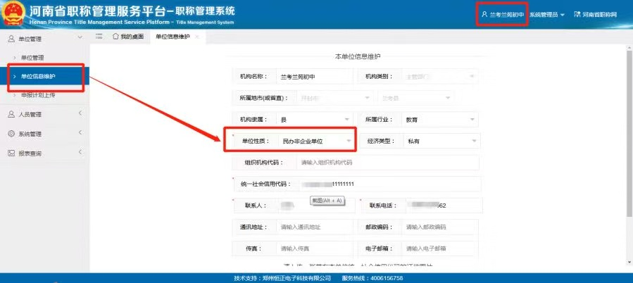Expand the 系统管理 sidebar group
633x283 pixels.
click(80, 132)
